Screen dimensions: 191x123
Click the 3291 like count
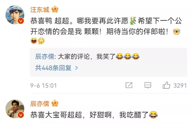point(180,86)
